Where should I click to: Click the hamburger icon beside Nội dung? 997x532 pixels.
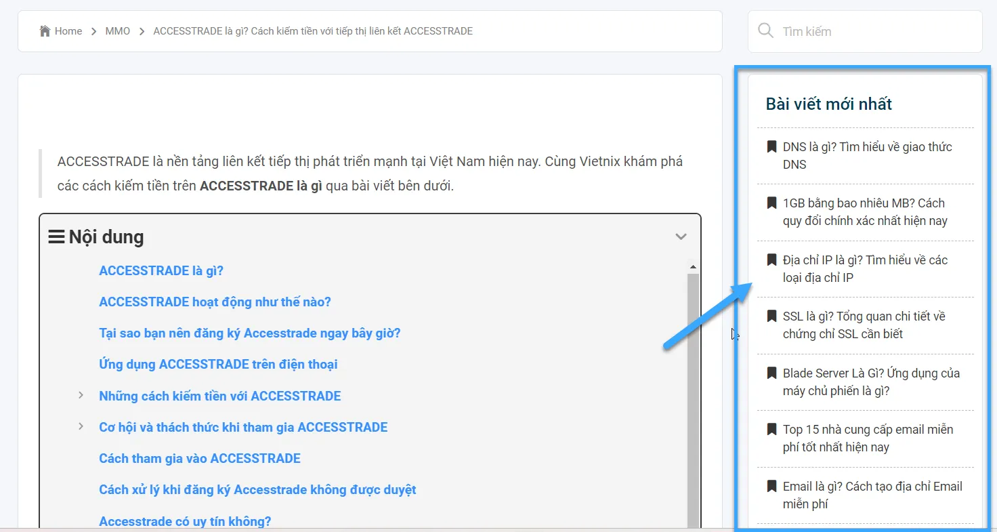click(56, 237)
